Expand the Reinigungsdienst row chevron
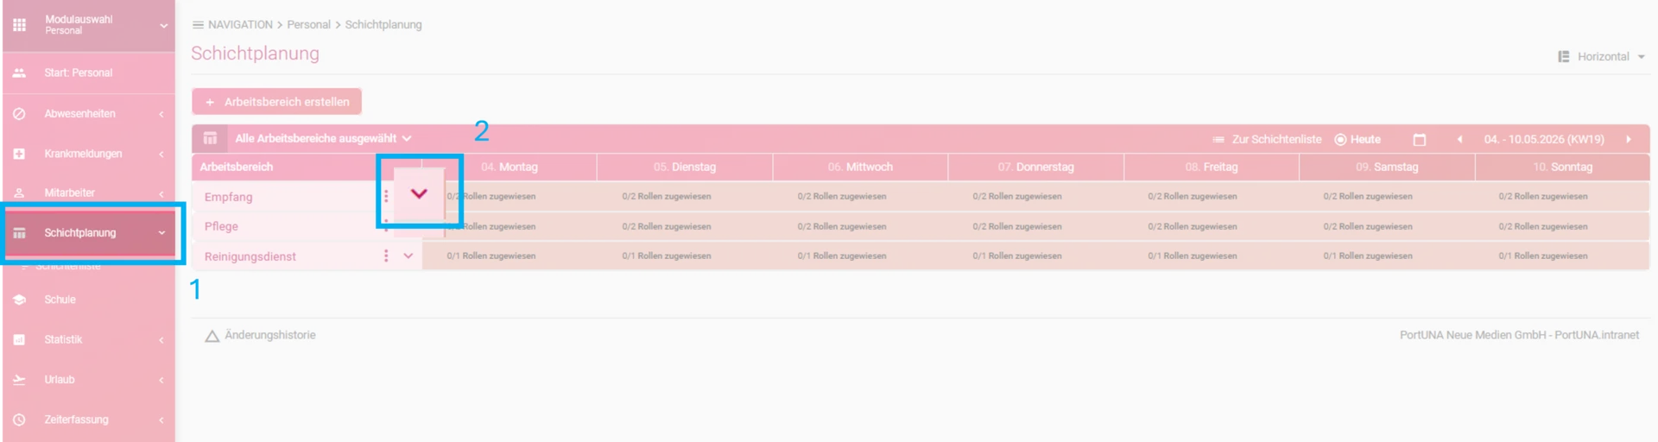This screenshot has height=442, width=1658. pos(408,256)
